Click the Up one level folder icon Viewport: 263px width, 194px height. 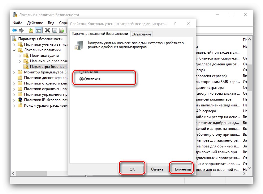tap(31, 30)
